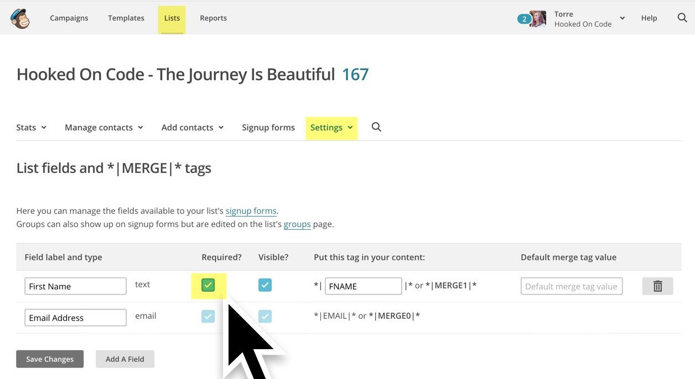The image size is (695, 379).
Task: Click the 'Visible?' column header
Action: [x=273, y=257]
